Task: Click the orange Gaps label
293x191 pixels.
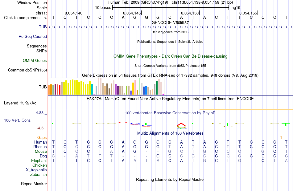Action: coord(42,138)
